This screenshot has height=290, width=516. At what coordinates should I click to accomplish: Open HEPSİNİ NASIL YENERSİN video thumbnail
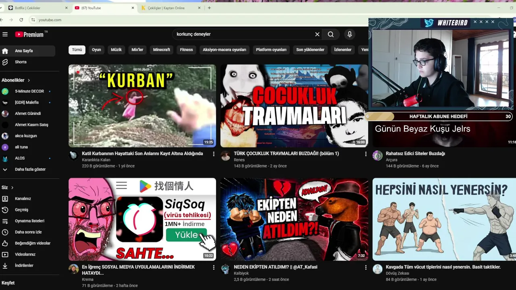[x=444, y=220]
